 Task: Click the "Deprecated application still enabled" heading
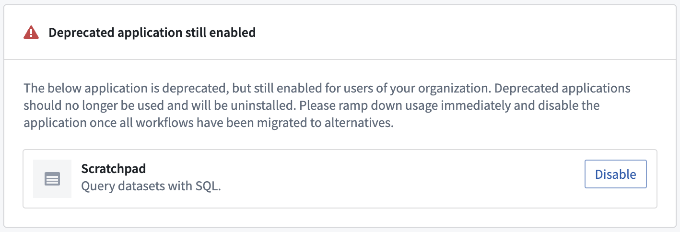click(152, 33)
